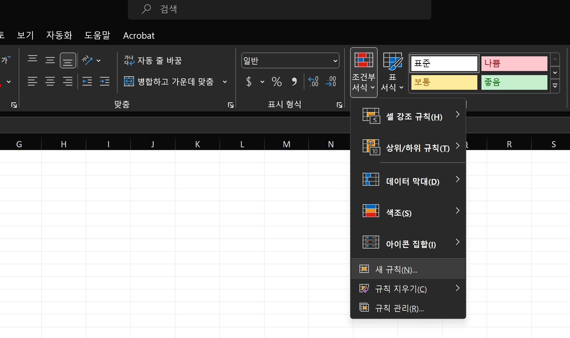The image size is (570, 338).
Task: Decrease indent
Action: tap(87, 81)
